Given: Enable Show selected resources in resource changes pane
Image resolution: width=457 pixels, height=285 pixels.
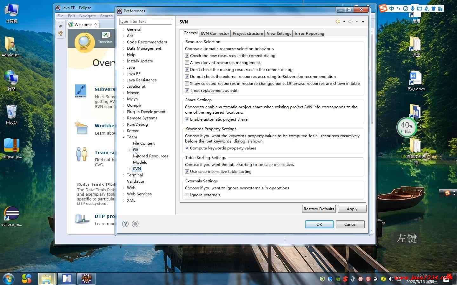Looking at the screenshot, I should point(187,83).
